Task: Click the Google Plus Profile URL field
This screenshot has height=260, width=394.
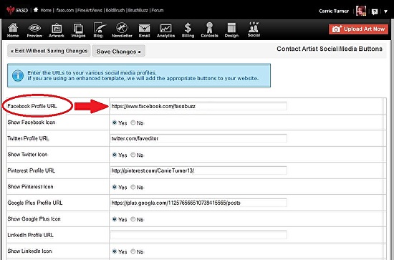Action: click(198, 203)
